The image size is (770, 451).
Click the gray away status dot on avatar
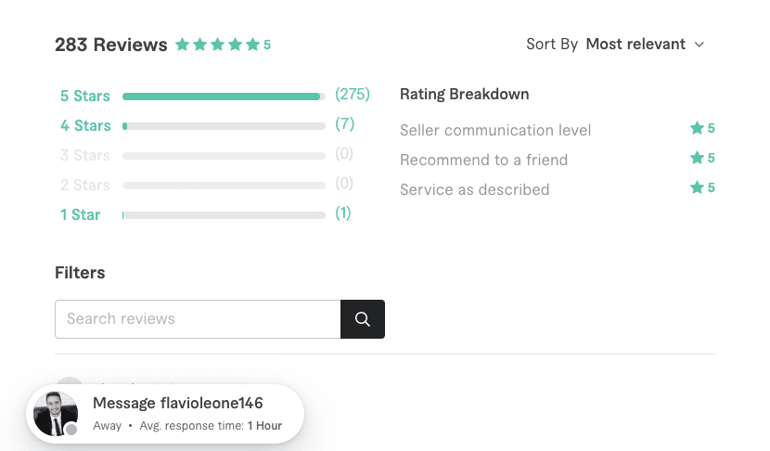(71, 430)
